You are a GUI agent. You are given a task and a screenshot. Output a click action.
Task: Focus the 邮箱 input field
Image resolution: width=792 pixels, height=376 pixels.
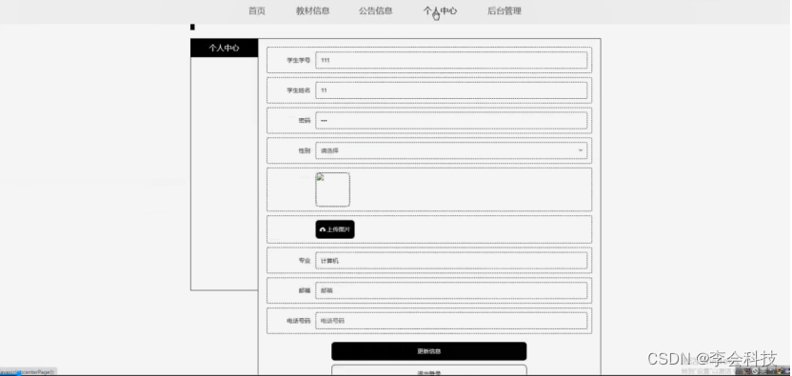click(x=451, y=290)
